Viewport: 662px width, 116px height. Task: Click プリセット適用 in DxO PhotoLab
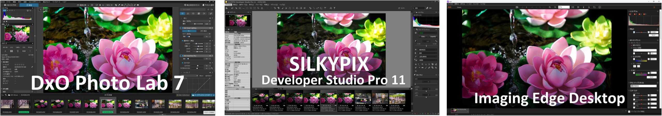pyautogui.click(x=208, y=5)
